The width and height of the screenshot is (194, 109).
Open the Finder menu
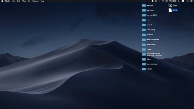[x=8, y=1]
